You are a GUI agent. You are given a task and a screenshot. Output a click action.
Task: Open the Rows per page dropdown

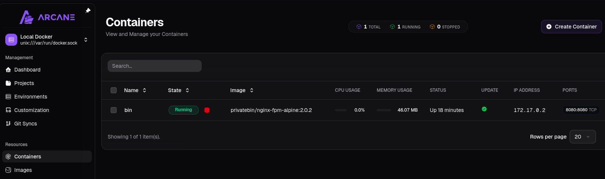click(582, 137)
